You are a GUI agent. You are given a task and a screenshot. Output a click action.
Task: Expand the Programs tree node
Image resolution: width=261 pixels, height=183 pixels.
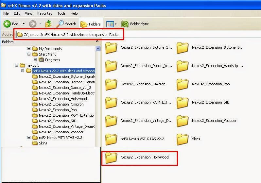(35, 59)
